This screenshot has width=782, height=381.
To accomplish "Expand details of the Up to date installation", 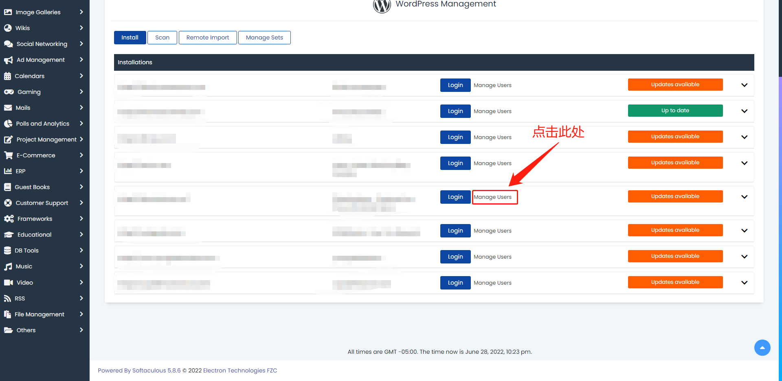I will pos(744,111).
